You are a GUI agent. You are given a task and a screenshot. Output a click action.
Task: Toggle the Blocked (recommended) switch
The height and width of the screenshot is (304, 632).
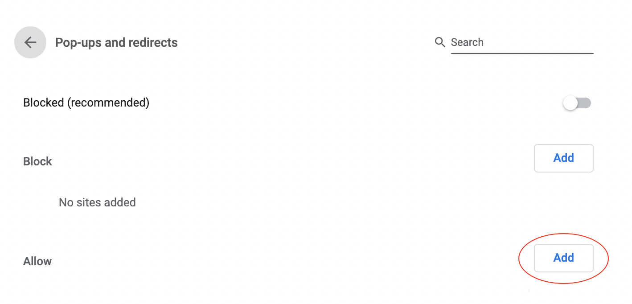[577, 103]
